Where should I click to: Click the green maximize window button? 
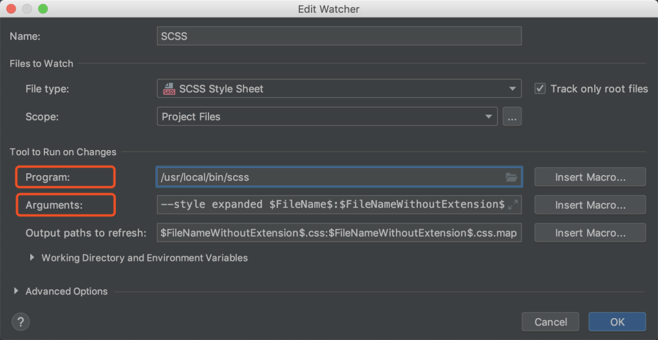(x=42, y=9)
